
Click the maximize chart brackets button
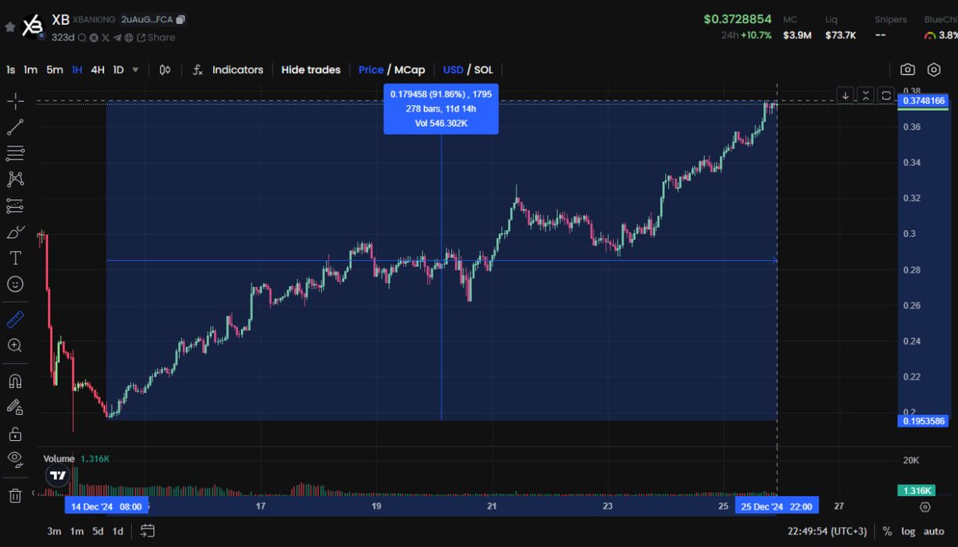[x=885, y=95]
